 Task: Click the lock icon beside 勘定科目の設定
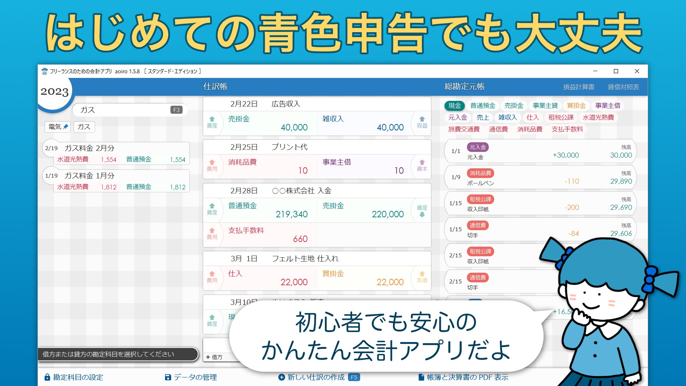click(47, 377)
